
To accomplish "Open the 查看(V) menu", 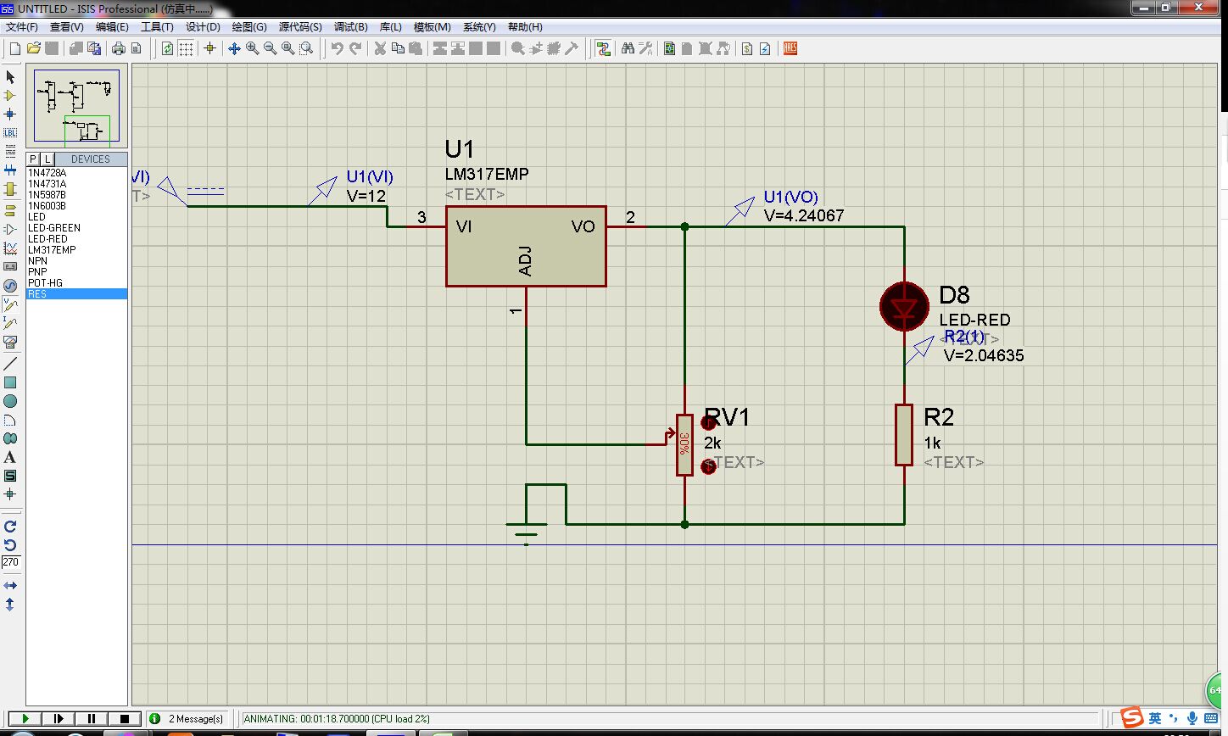I will click(66, 27).
